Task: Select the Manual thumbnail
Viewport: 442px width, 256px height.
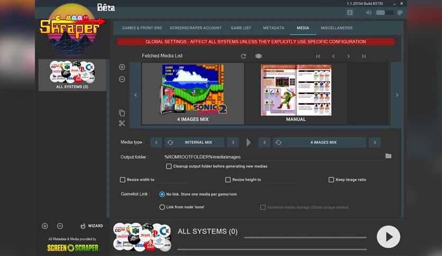Action: 296,93
